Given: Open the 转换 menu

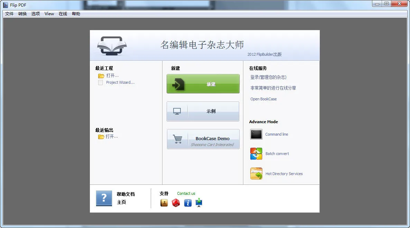Looking at the screenshot, I should click(22, 13).
